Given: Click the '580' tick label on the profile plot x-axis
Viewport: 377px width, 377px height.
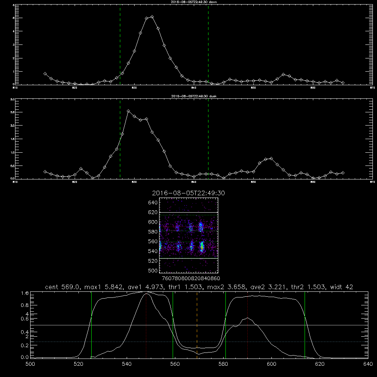Looking at the screenshot, I should coord(223,364).
